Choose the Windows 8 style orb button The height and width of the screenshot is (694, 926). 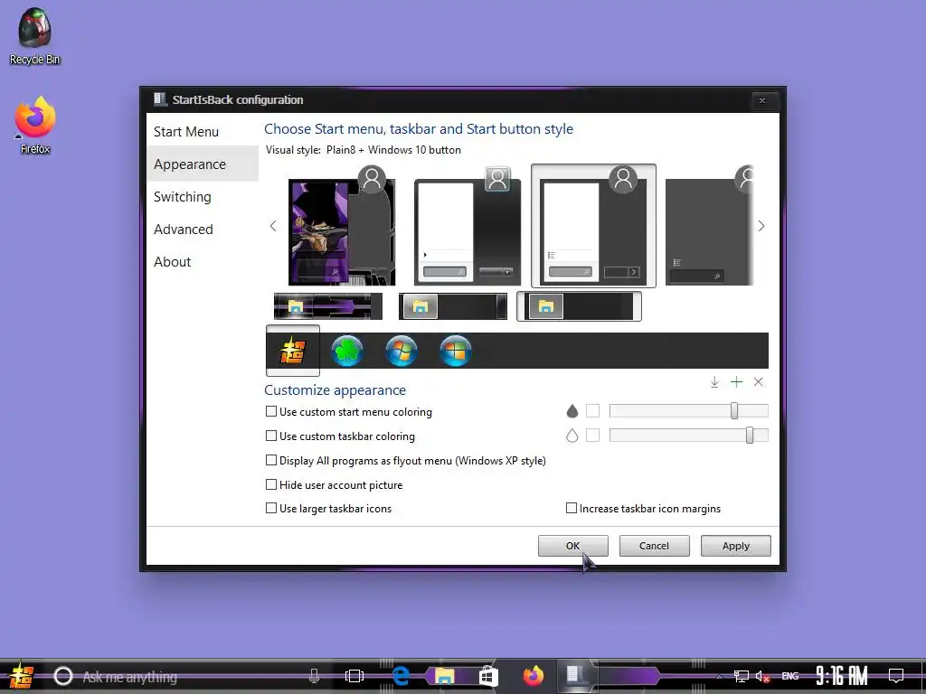456,352
